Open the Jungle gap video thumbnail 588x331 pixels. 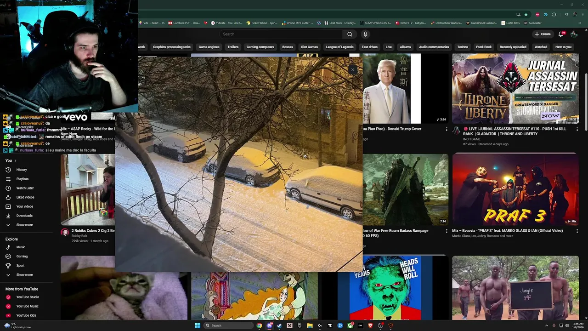tap(515, 288)
